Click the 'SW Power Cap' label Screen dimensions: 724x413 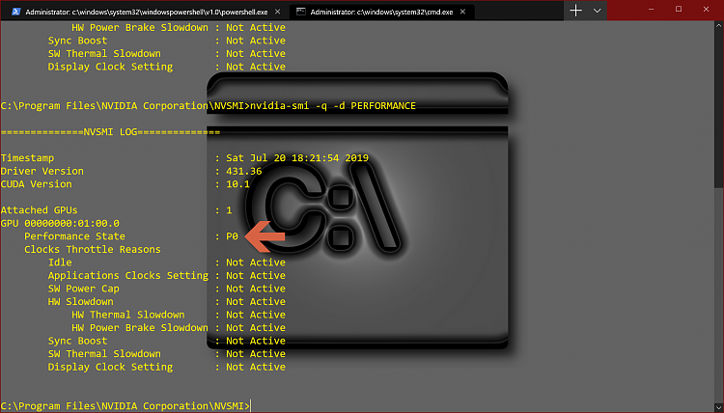pos(84,289)
